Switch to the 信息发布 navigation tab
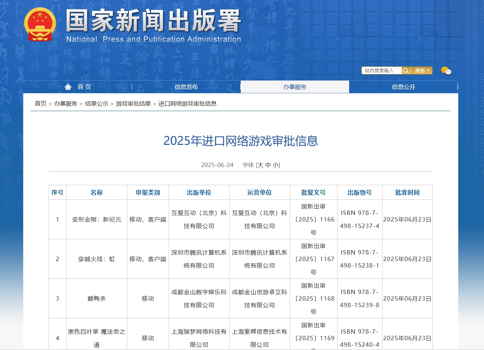The image size is (484, 350). point(186,87)
